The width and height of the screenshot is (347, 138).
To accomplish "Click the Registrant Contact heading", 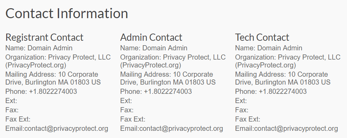I will [x=44, y=37].
